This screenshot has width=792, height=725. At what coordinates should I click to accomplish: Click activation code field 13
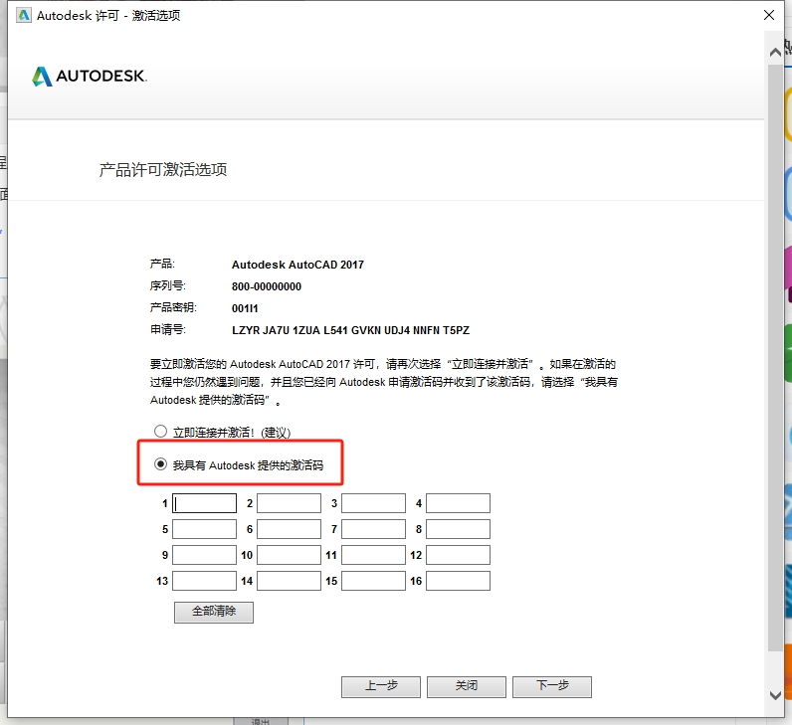click(x=204, y=581)
